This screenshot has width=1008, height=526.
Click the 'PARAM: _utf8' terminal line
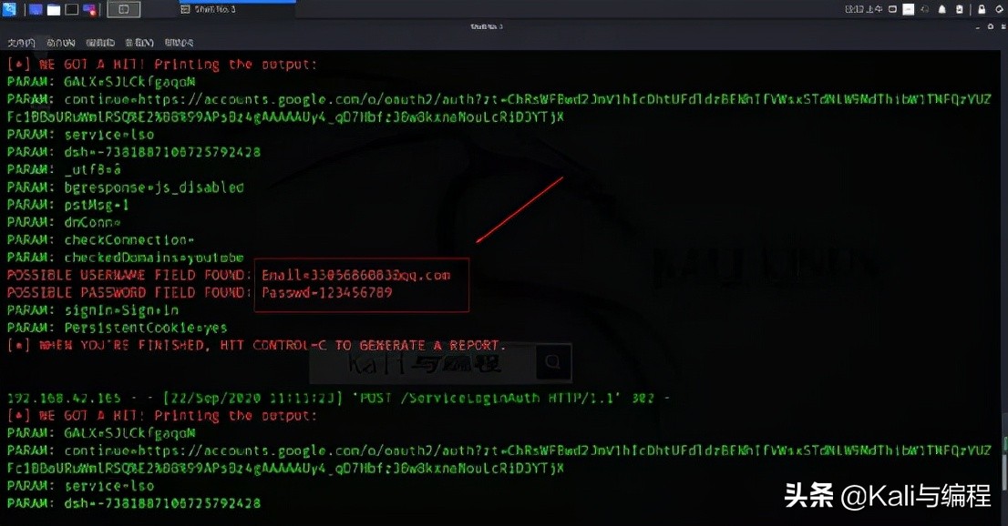click(x=64, y=169)
